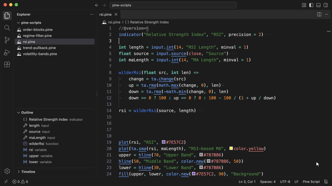Open the Run and Debug view icon
The width and height of the screenshot is (332, 186).
pos(7,52)
